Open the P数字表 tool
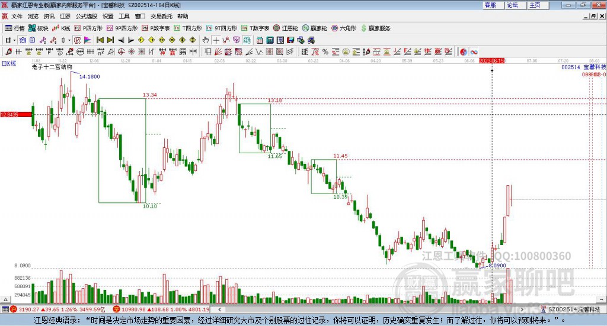Viewport: 607px width, 326px height. (x=156, y=28)
